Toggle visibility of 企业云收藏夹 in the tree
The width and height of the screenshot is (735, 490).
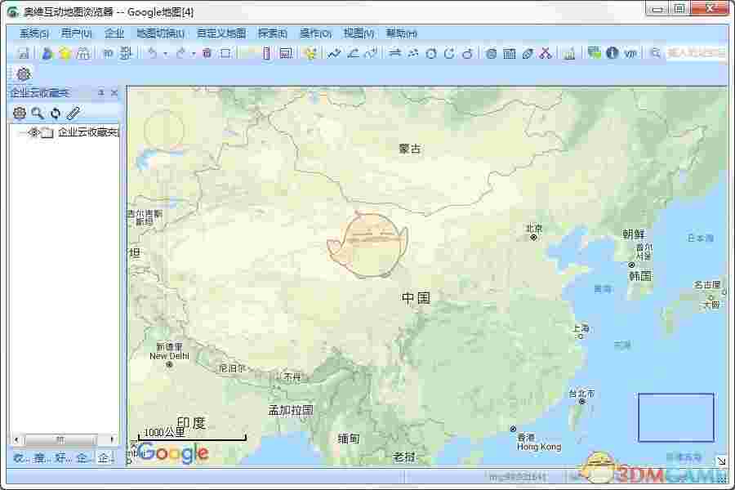pos(33,131)
